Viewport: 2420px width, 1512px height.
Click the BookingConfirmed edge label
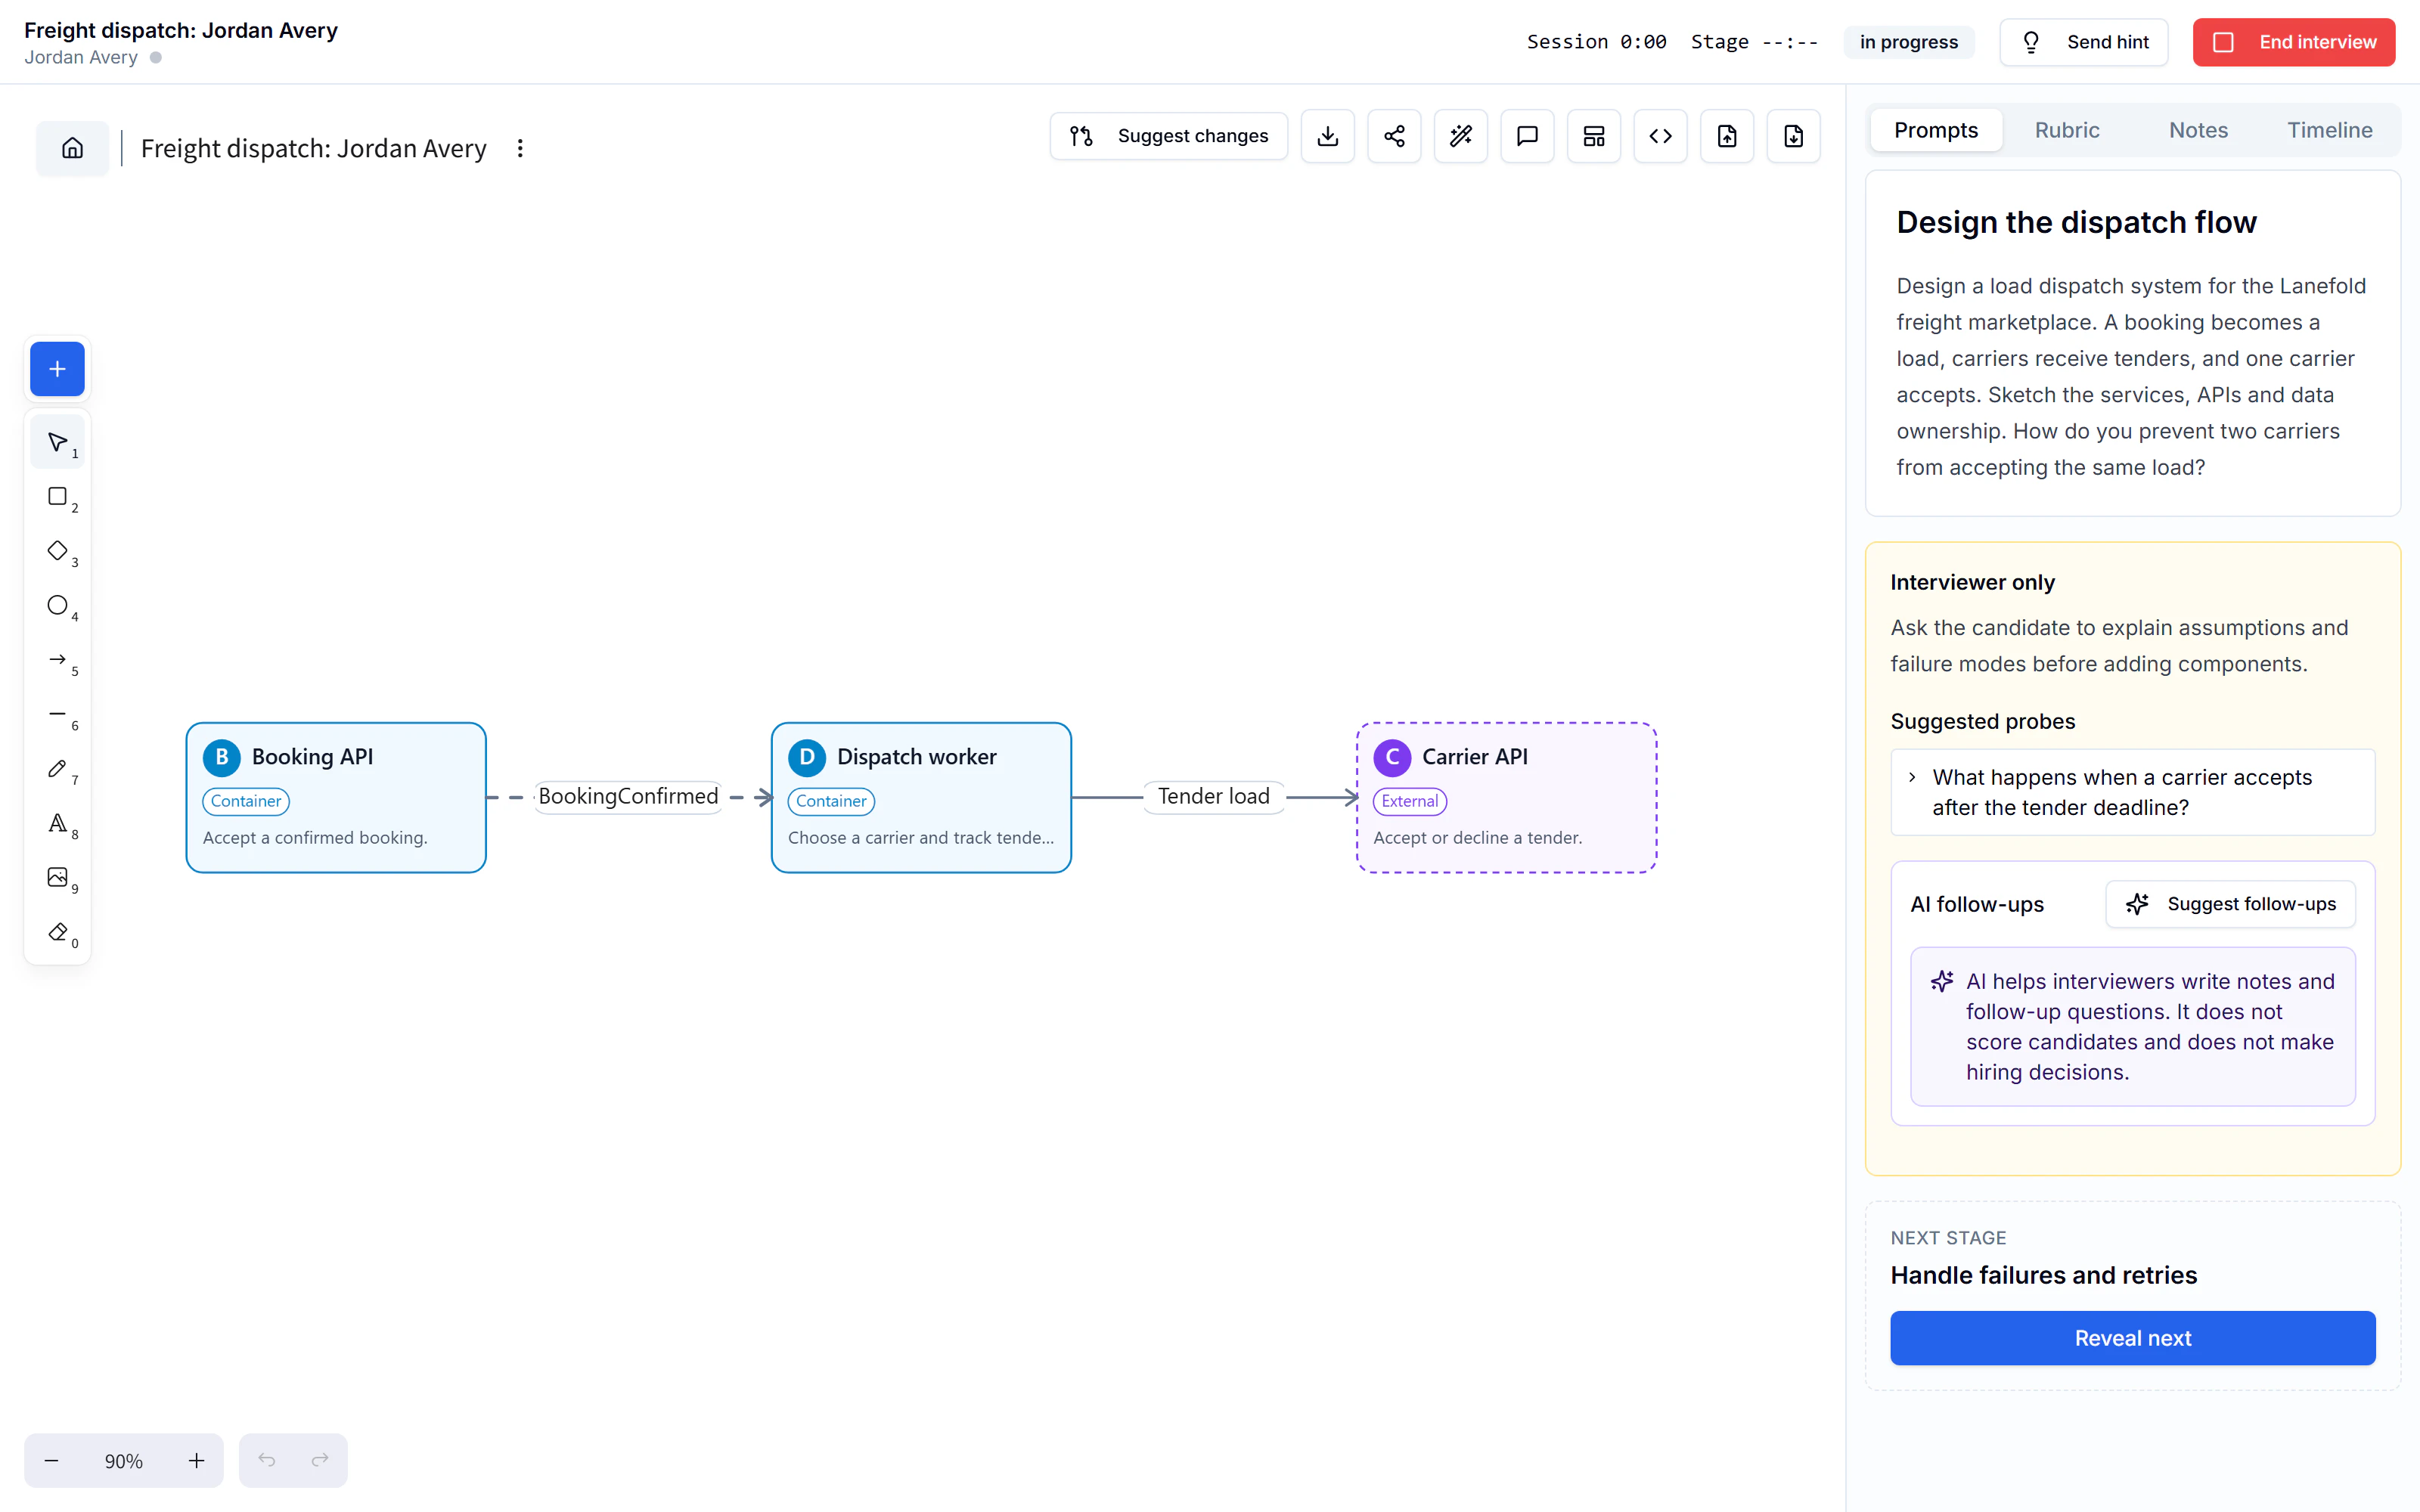pyautogui.click(x=628, y=797)
